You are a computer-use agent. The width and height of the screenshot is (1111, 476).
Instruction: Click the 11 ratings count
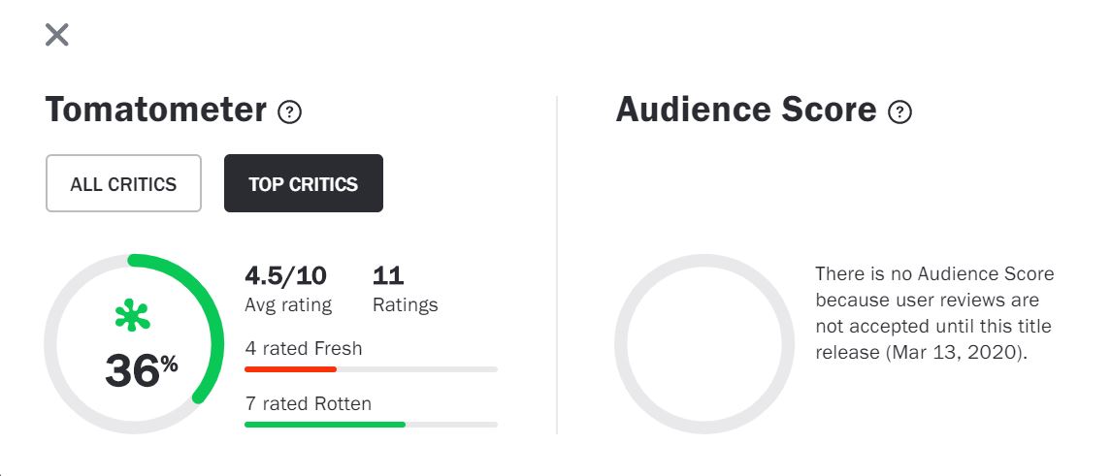pos(388,275)
